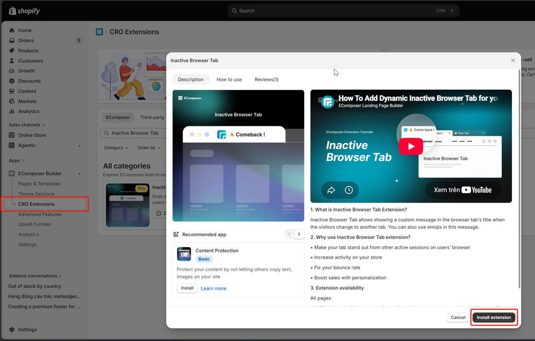
Task: Open Shopify Settings at sidebar bottom
Action: point(27,330)
